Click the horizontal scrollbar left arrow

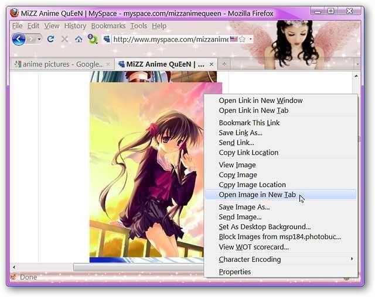pyautogui.click(x=14, y=267)
